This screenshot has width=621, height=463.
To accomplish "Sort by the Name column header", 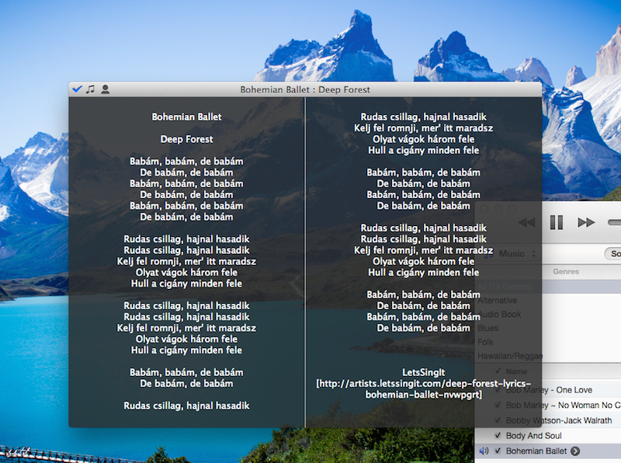I will click(x=516, y=371).
